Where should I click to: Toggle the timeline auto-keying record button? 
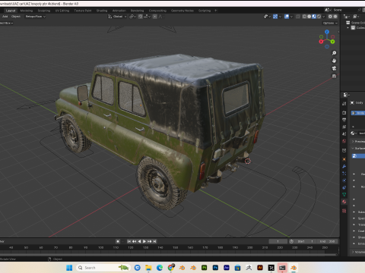click(118, 241)
